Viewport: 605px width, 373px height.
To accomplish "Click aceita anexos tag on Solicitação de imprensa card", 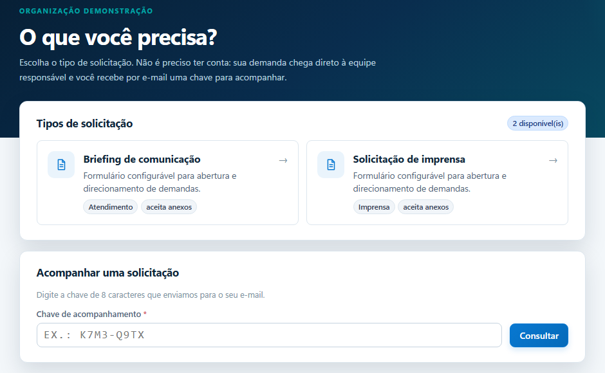I will click(x=425, y=206).
